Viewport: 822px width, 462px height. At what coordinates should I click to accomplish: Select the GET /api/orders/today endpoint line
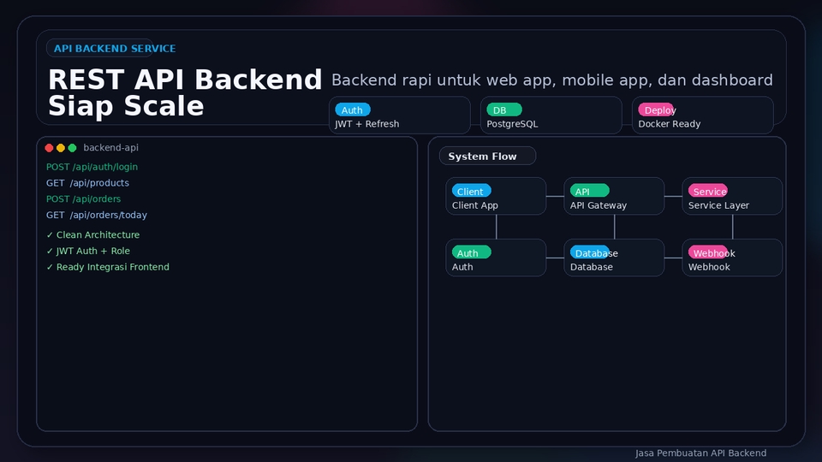[x=97, y=216]
